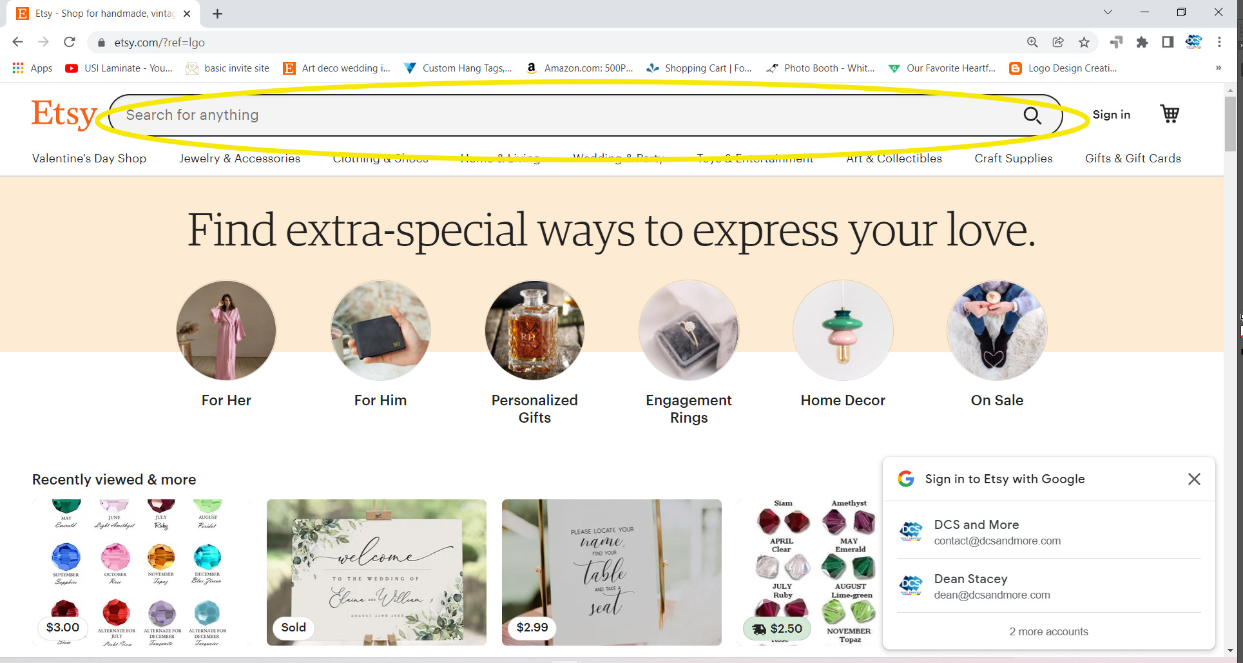Open the Engagement Rings category thumbnail
The width and height of the screenshot is (1243, 663).
point(688,331)
